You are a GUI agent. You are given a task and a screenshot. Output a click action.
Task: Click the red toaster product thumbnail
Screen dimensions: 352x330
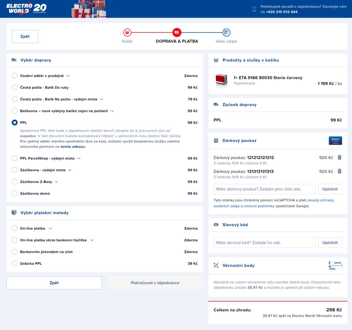222,80
